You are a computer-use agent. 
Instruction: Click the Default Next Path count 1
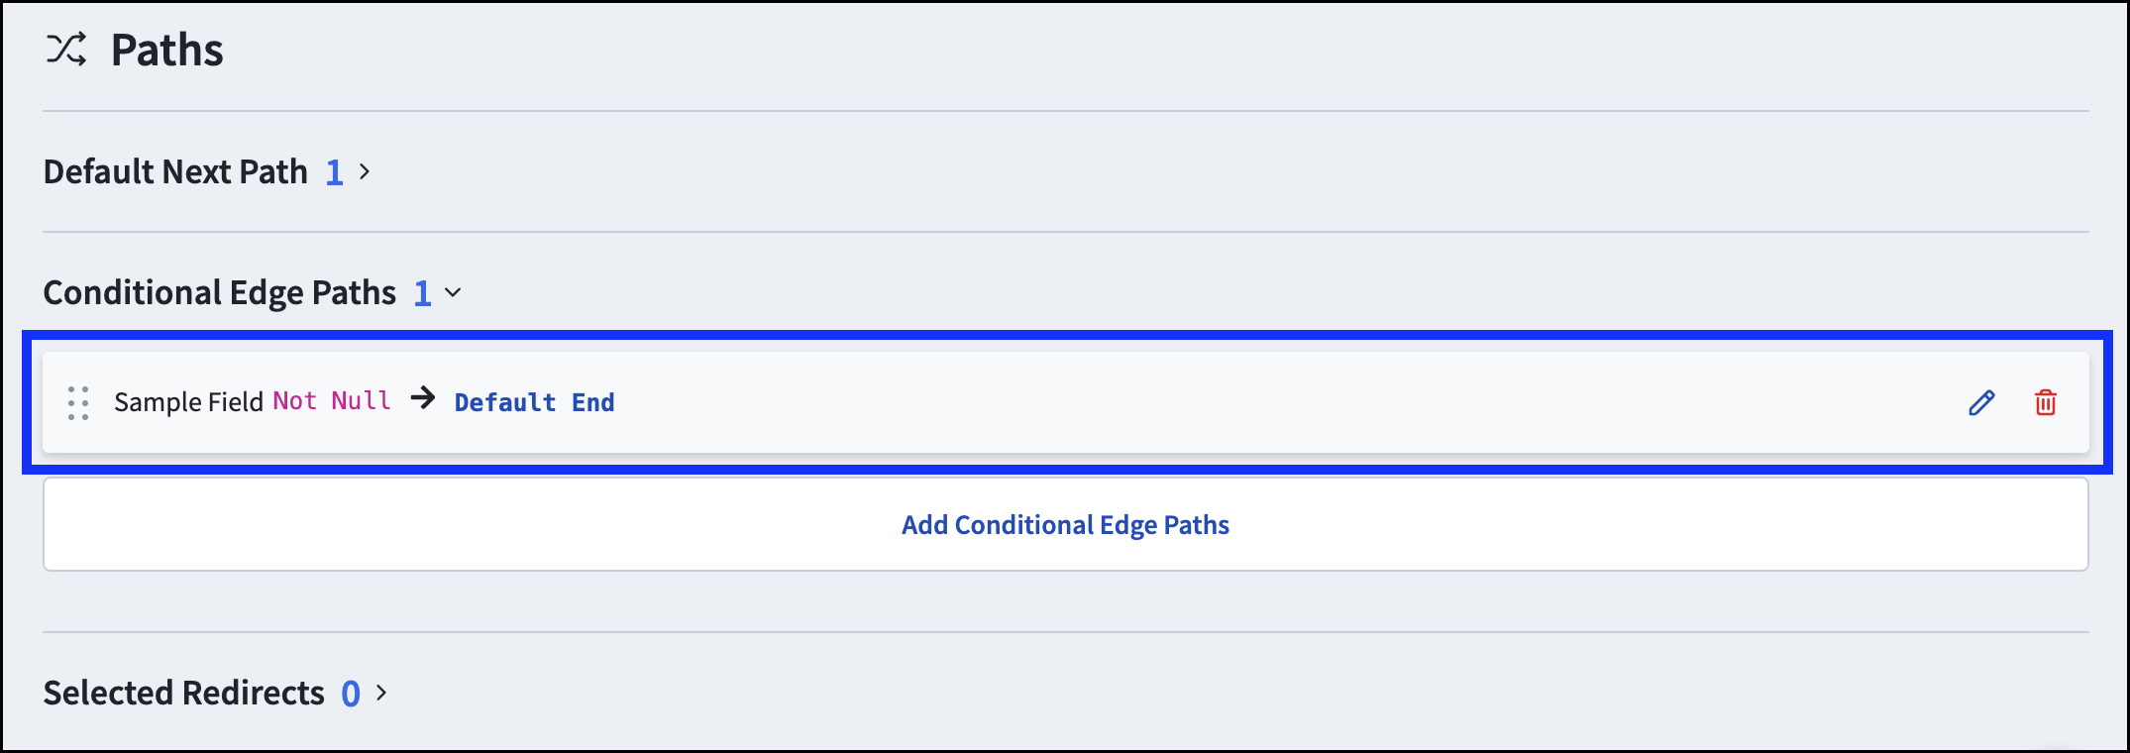click(335, 173)
